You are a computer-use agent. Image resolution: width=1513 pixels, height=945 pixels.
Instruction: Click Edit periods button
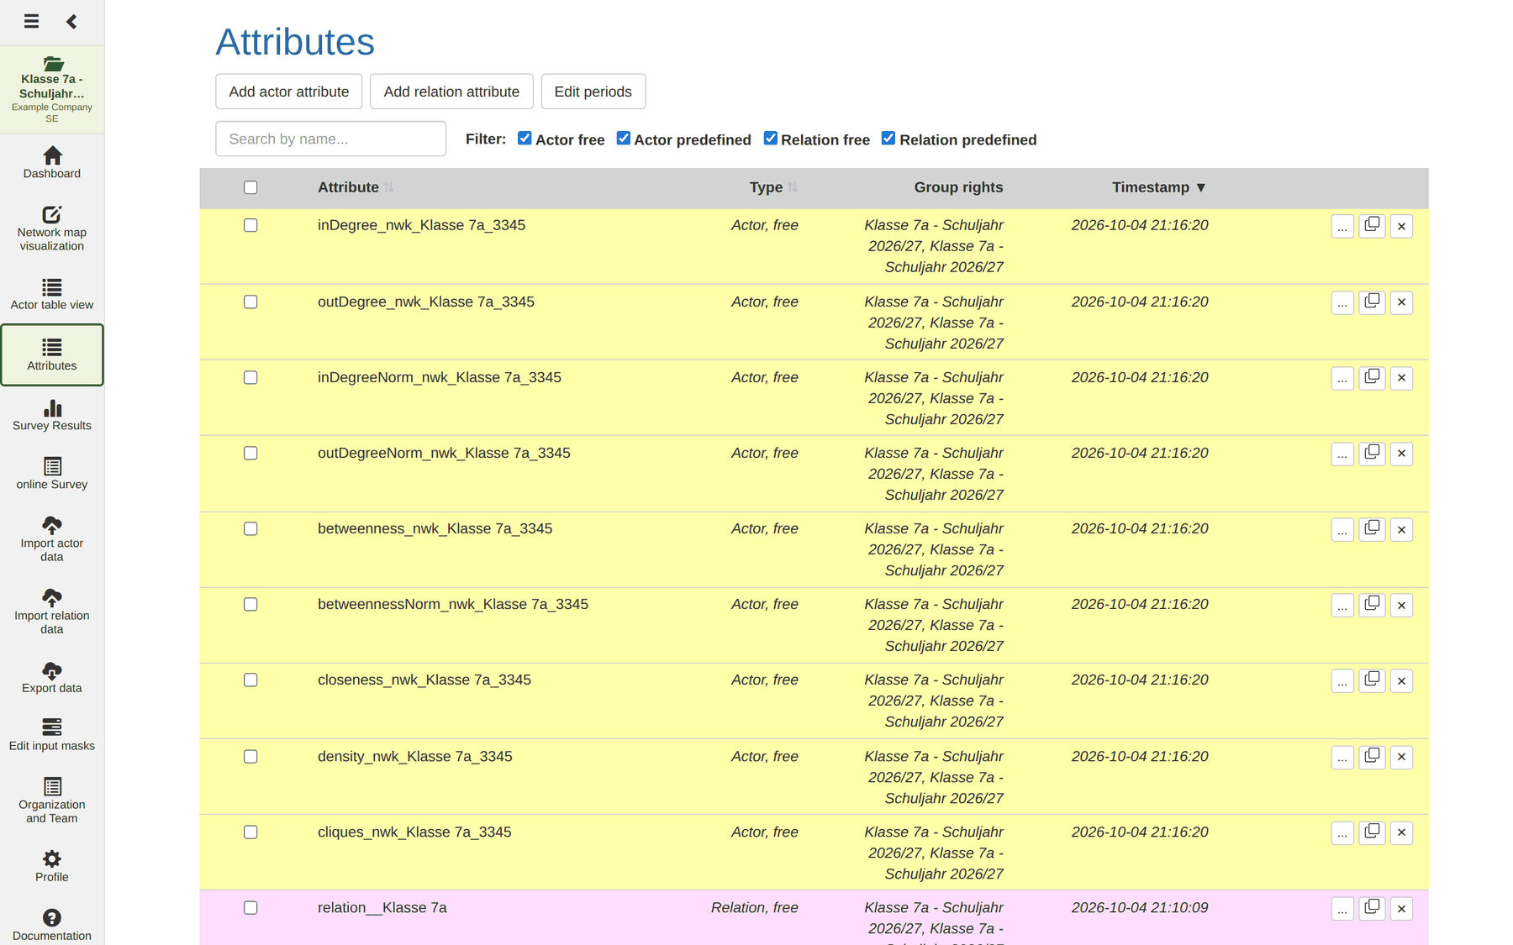(x=593, y=92)
